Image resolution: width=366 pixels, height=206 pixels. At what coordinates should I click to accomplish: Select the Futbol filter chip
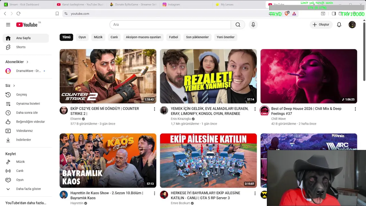pyautogui.click(x=173, y=37)
